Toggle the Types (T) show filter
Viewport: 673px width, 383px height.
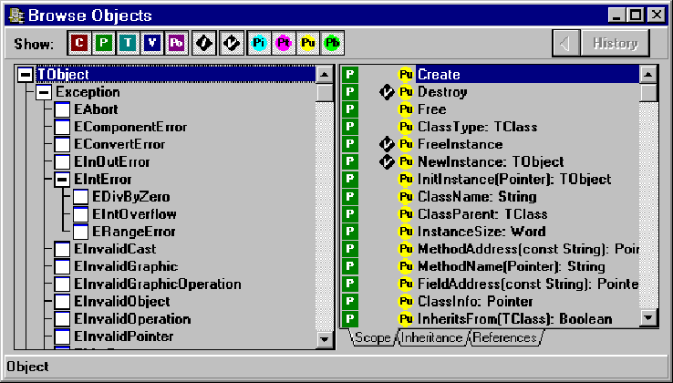coord(128,43)
